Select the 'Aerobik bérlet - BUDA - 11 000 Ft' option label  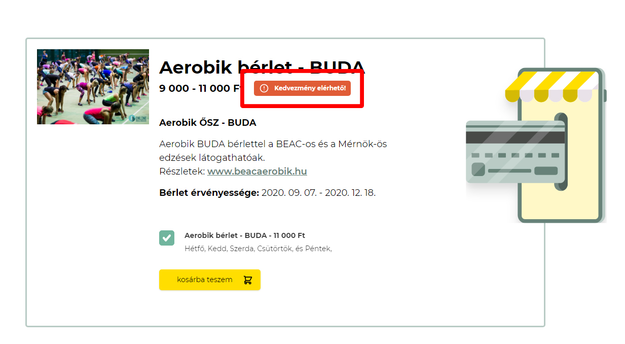pos(245,235)
